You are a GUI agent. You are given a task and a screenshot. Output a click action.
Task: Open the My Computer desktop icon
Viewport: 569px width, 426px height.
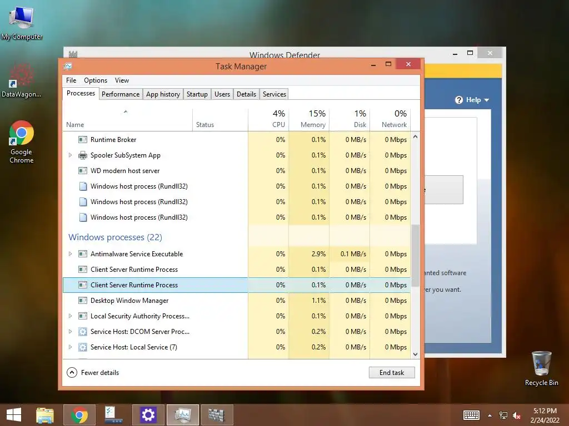point(22,23)
